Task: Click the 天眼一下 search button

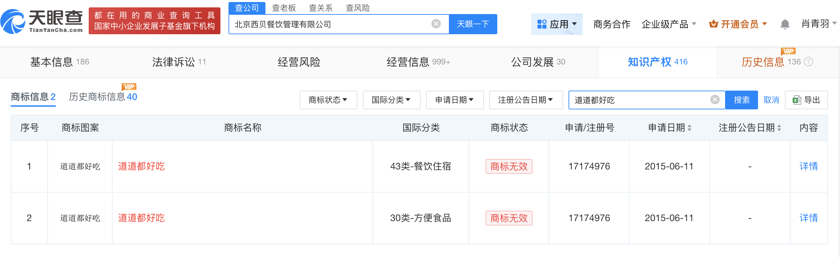Action: 473,24
